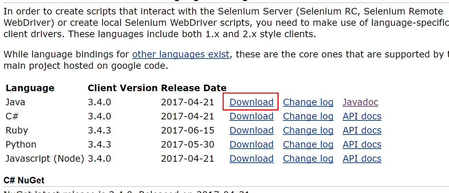Open Javascript (Node) API docs
This screenshot has height=193, width=449.
tap(362, 159)
